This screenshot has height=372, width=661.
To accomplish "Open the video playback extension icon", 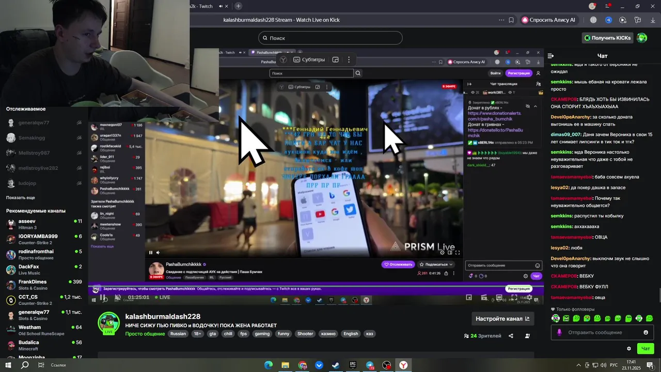I will coord(623,20).
